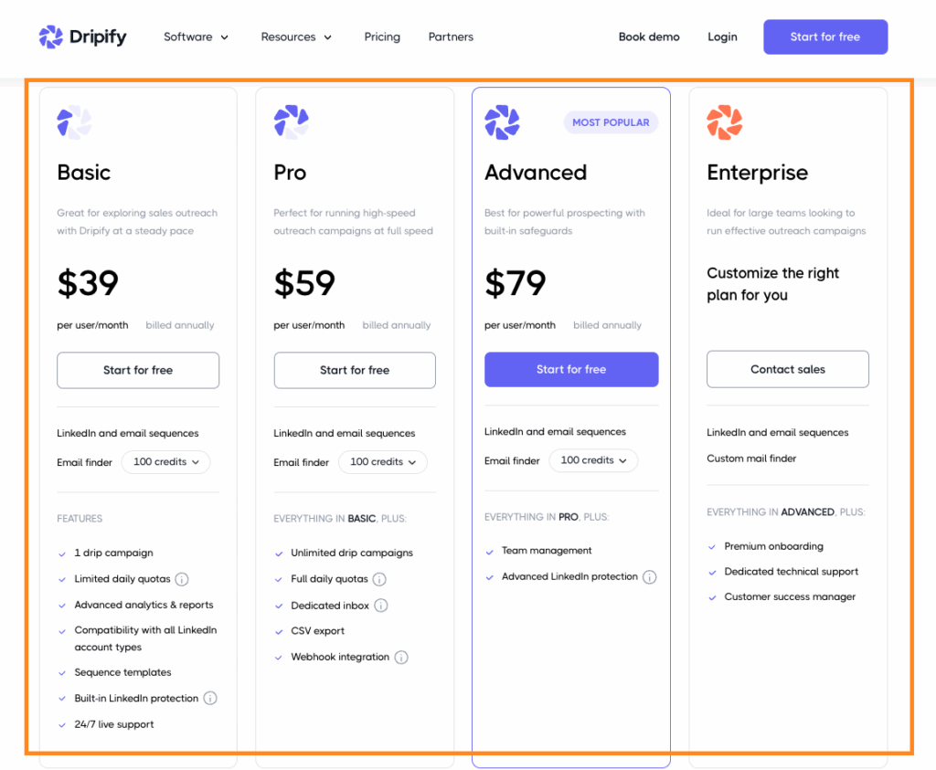Open info tooltip for Limited daily quotas
Viewport: 936px width, 770px height.
(181, 578)
